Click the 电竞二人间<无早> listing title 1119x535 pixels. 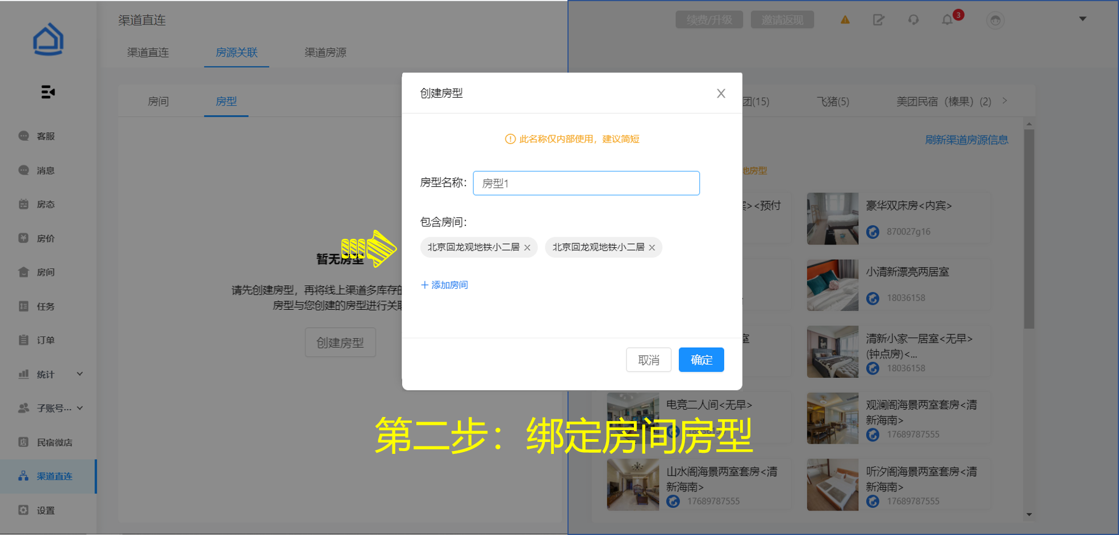(709, 405)
